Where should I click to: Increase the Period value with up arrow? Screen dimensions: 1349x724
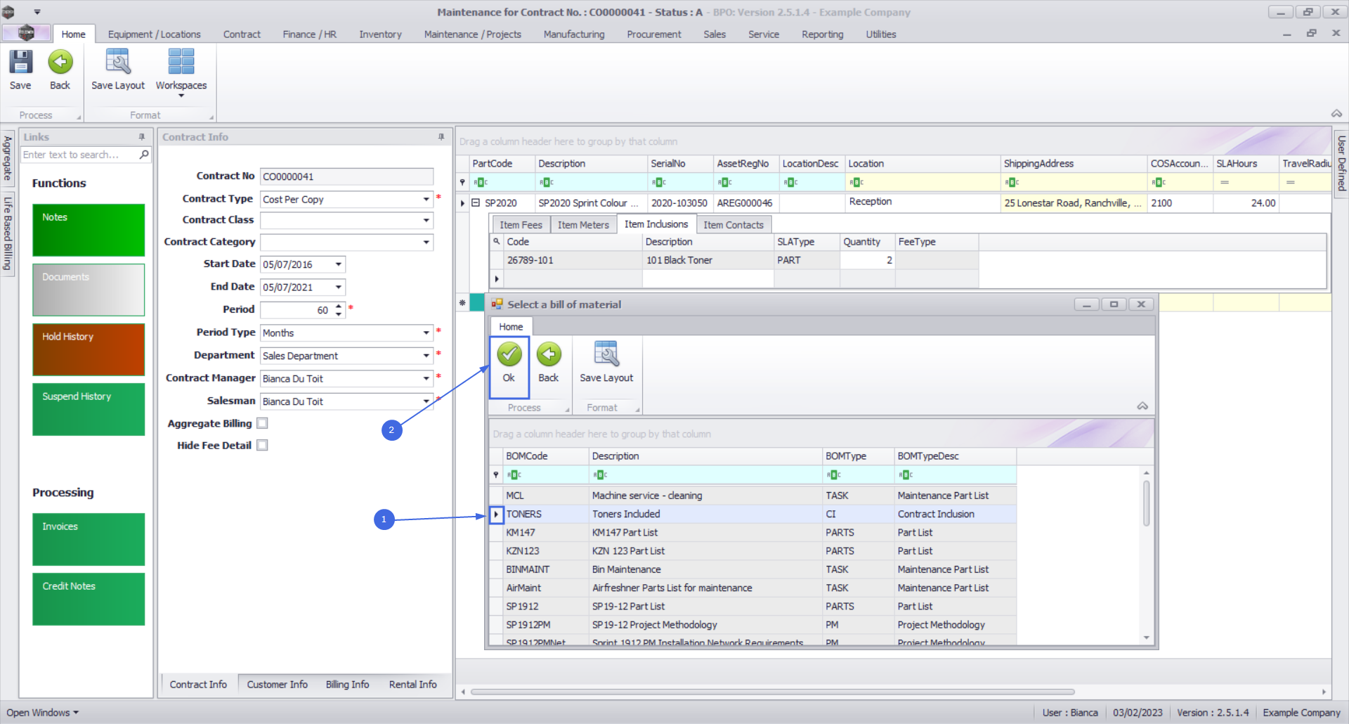pos(339,306)
